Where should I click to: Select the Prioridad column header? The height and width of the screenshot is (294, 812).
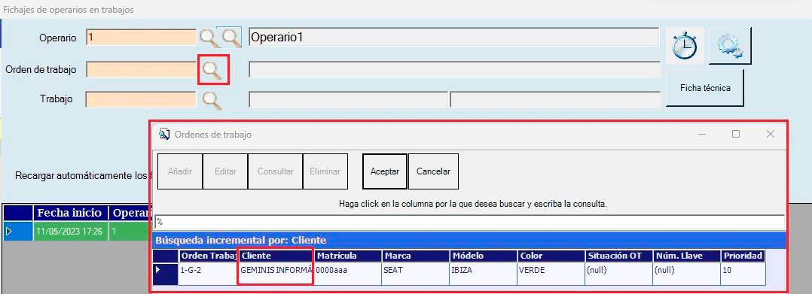[743, 256]
